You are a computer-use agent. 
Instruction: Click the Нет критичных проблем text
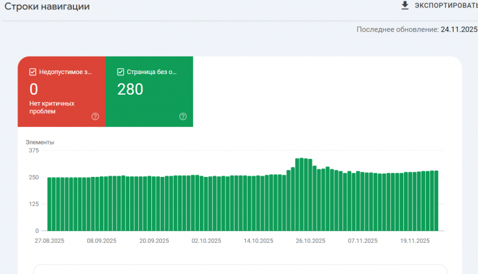[52, 107]
